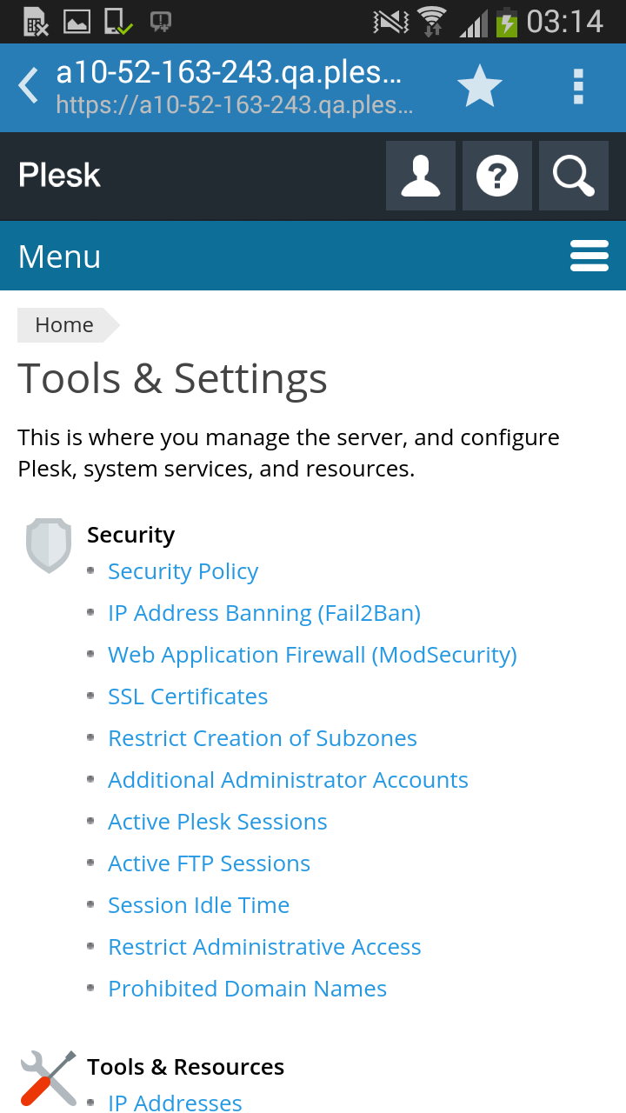Open Additional Administrator Accounts link
Viewport: 626px width, 1113px height.
(x=288, y=780)
